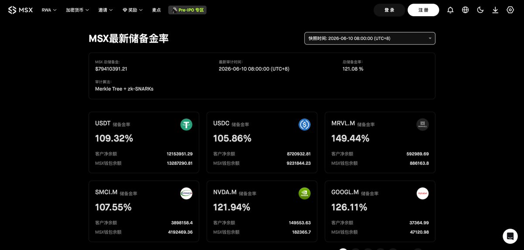Click SMCI.M wallet balance 4192469.36

point(180,232)
